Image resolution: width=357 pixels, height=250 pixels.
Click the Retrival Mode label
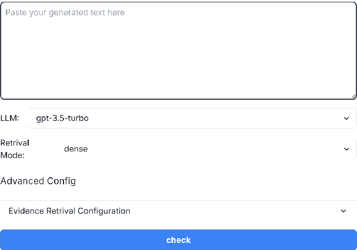point(15,149)
